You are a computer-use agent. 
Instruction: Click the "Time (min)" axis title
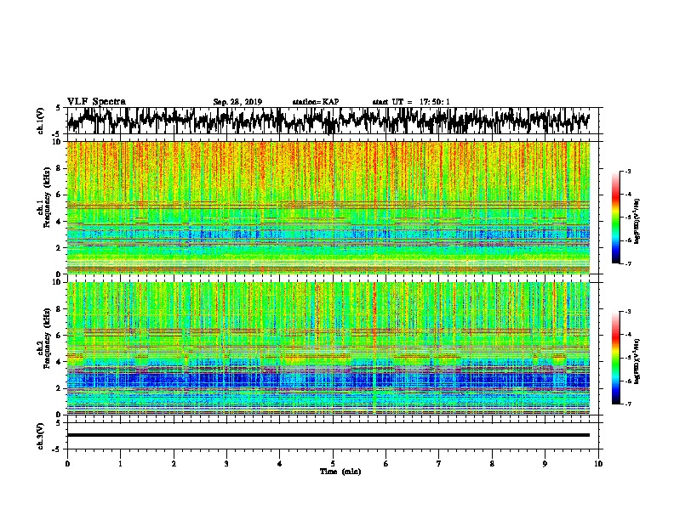340,472
